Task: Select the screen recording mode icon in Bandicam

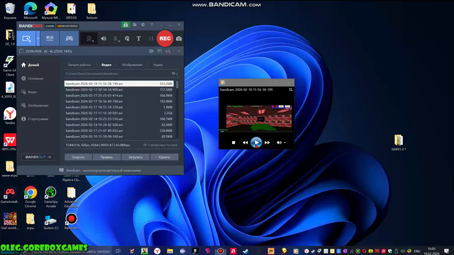Action: click(26, 38)
